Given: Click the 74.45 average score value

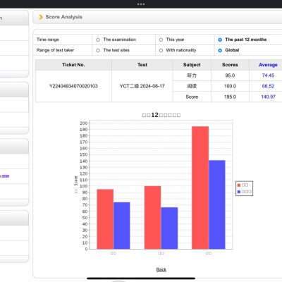Looking at the screenshot, I should point(268,75).
